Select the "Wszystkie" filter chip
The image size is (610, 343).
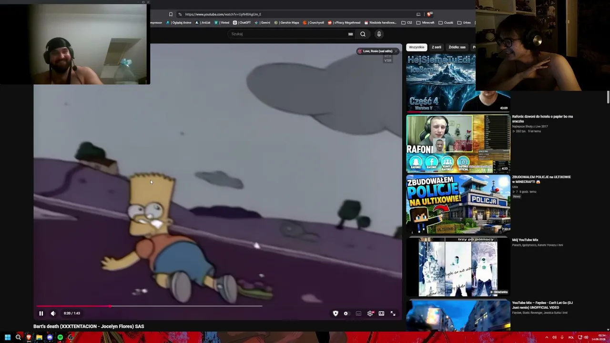[x=417, y=47]
